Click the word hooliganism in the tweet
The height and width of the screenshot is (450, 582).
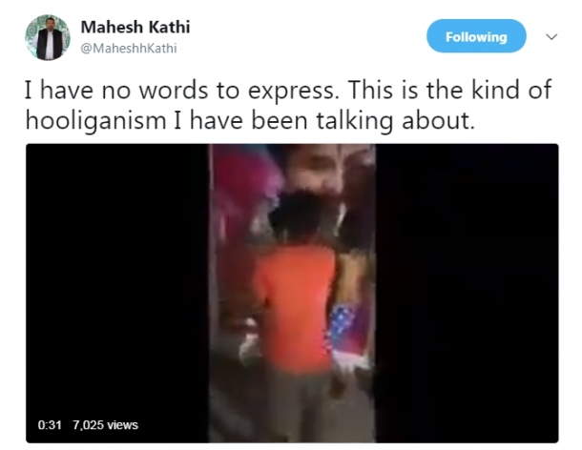pyautogui.click(x=95, y=120)
